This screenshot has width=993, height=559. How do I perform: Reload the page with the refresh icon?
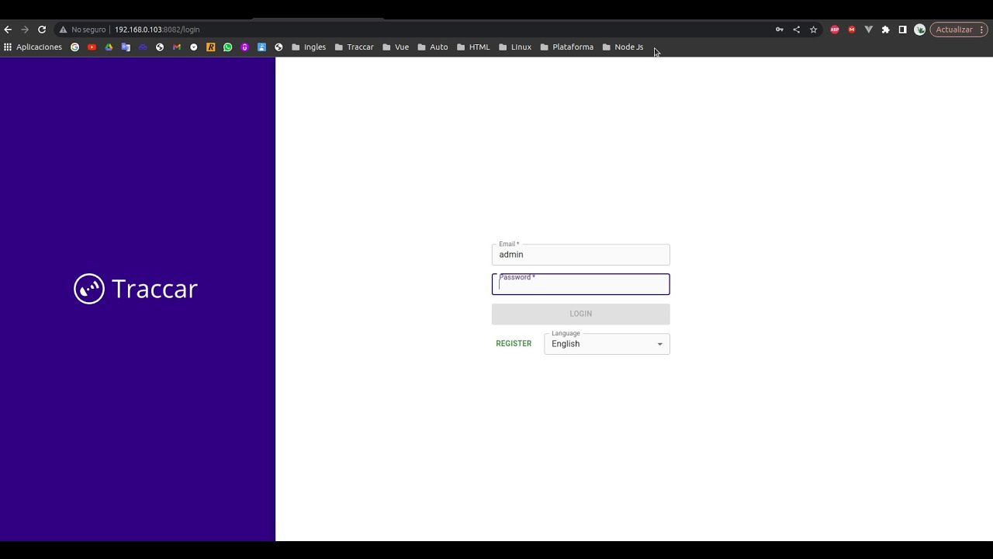click(42, 30)
